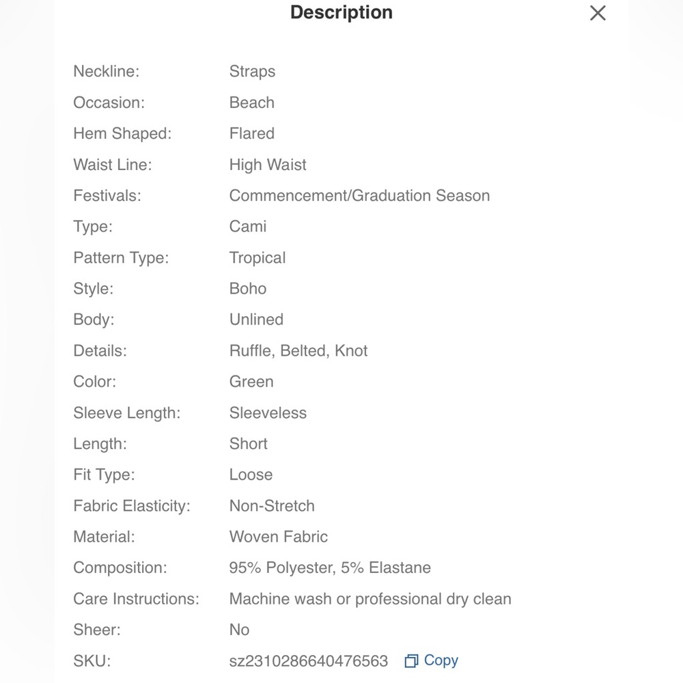Click the Color value Green
The width and height of the screenshot is (683, 683).
coord(251,382)
